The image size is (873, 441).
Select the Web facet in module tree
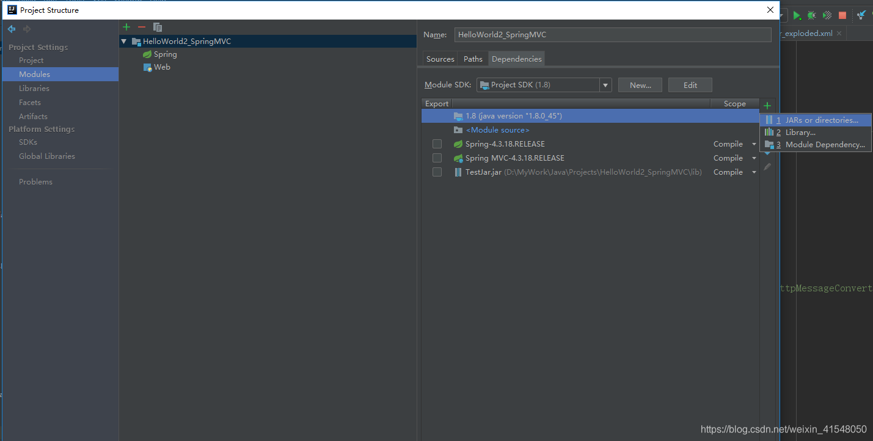[162, 67]
